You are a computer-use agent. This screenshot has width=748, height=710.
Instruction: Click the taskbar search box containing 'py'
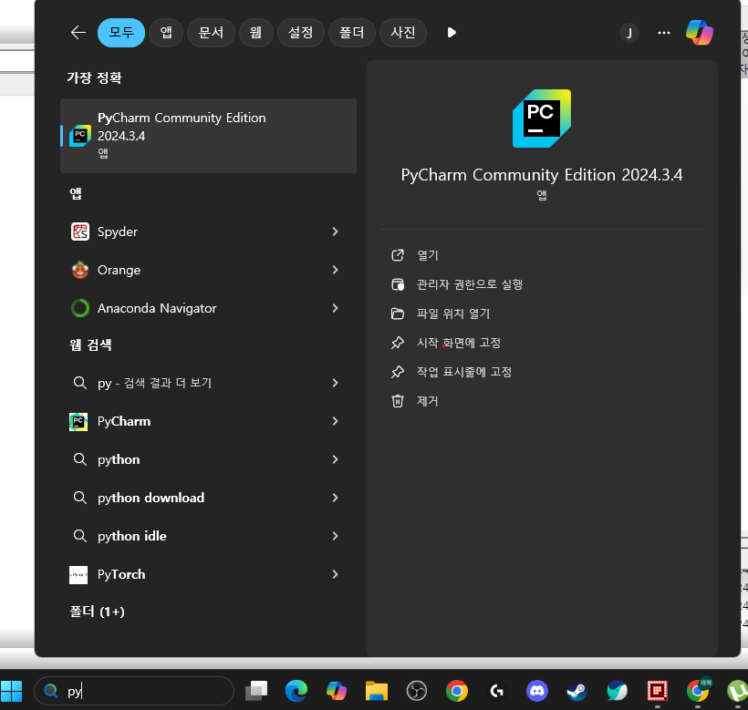point(134,691)
